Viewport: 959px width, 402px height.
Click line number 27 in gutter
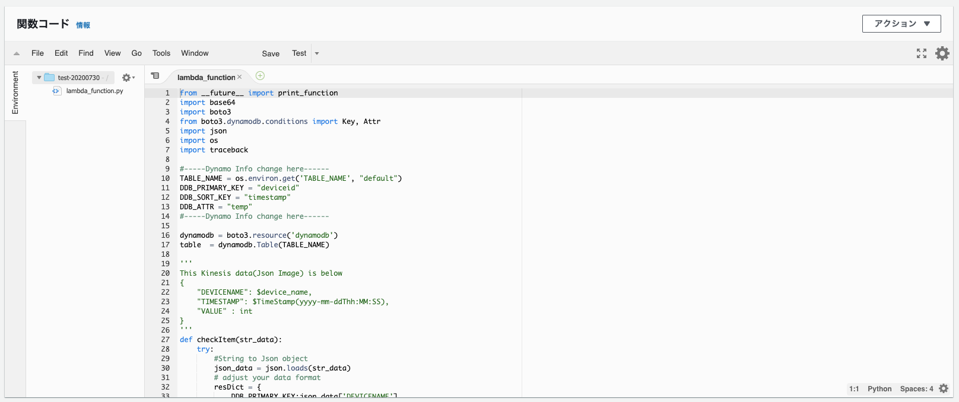pyautogui.click(x=165, y=340)
